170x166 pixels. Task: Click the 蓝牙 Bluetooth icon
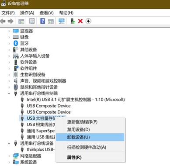(x=16, y=43)
